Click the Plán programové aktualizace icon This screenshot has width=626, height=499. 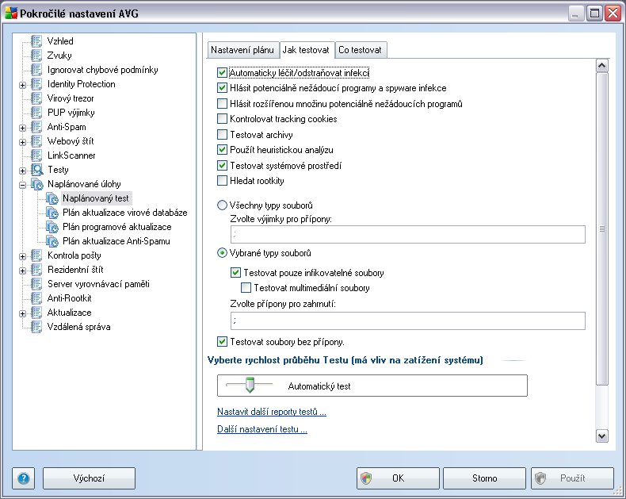point(52,227)
